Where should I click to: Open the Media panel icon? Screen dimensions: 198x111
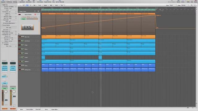(x=196, y=1)
